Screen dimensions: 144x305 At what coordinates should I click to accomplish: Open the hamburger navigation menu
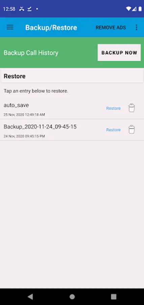[10, 27]
